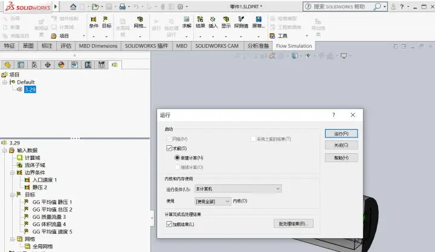Click the 条件 (Conditions) ribbon icon
Image resolution: width=435 pixels, height=252 pixels.
[94, 22]
